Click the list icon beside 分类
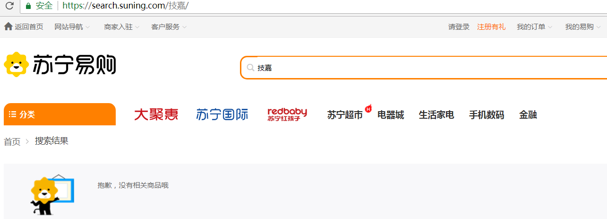Screen dimensions: 607x219 [13, 114]
